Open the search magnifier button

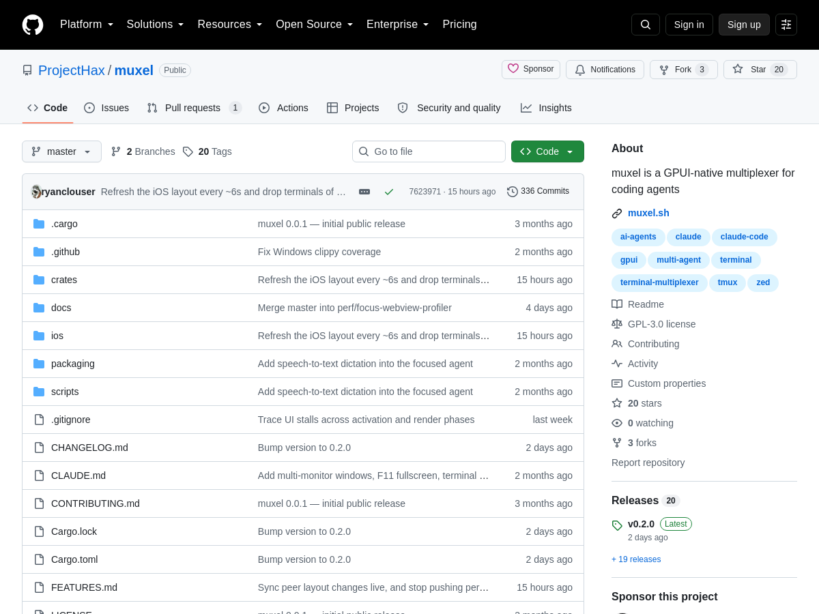tap(646, 25)
